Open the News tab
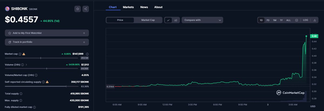Image resolution: width=324 pixels, height=111 pixels. (x=144, y=7)
